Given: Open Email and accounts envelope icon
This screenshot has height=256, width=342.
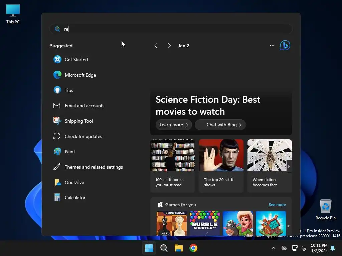Looking at the screenshot, I should pos(57,106).
